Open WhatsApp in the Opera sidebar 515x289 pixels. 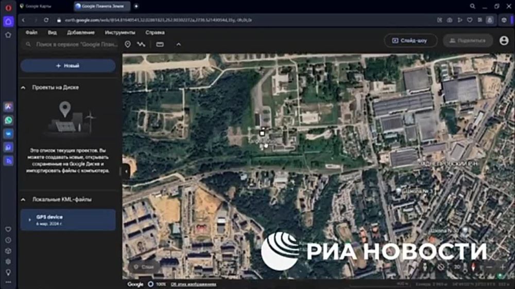8,120
